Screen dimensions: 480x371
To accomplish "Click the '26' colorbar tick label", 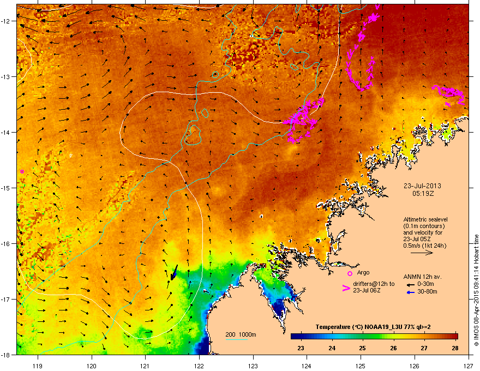I will tap(393, 348).
